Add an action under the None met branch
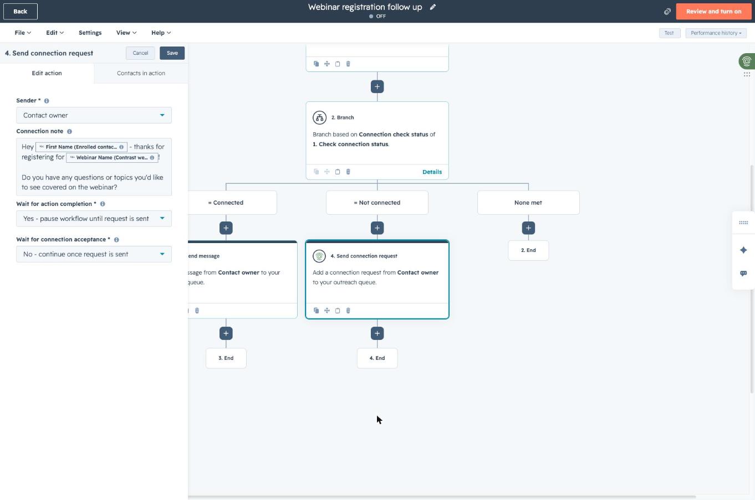This screenshot has height=500, width=755. coord(528,228)
